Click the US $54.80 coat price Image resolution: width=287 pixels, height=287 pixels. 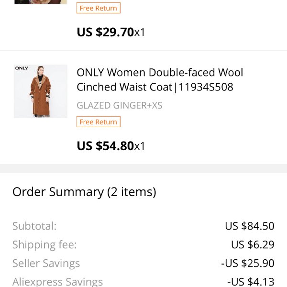105,146
